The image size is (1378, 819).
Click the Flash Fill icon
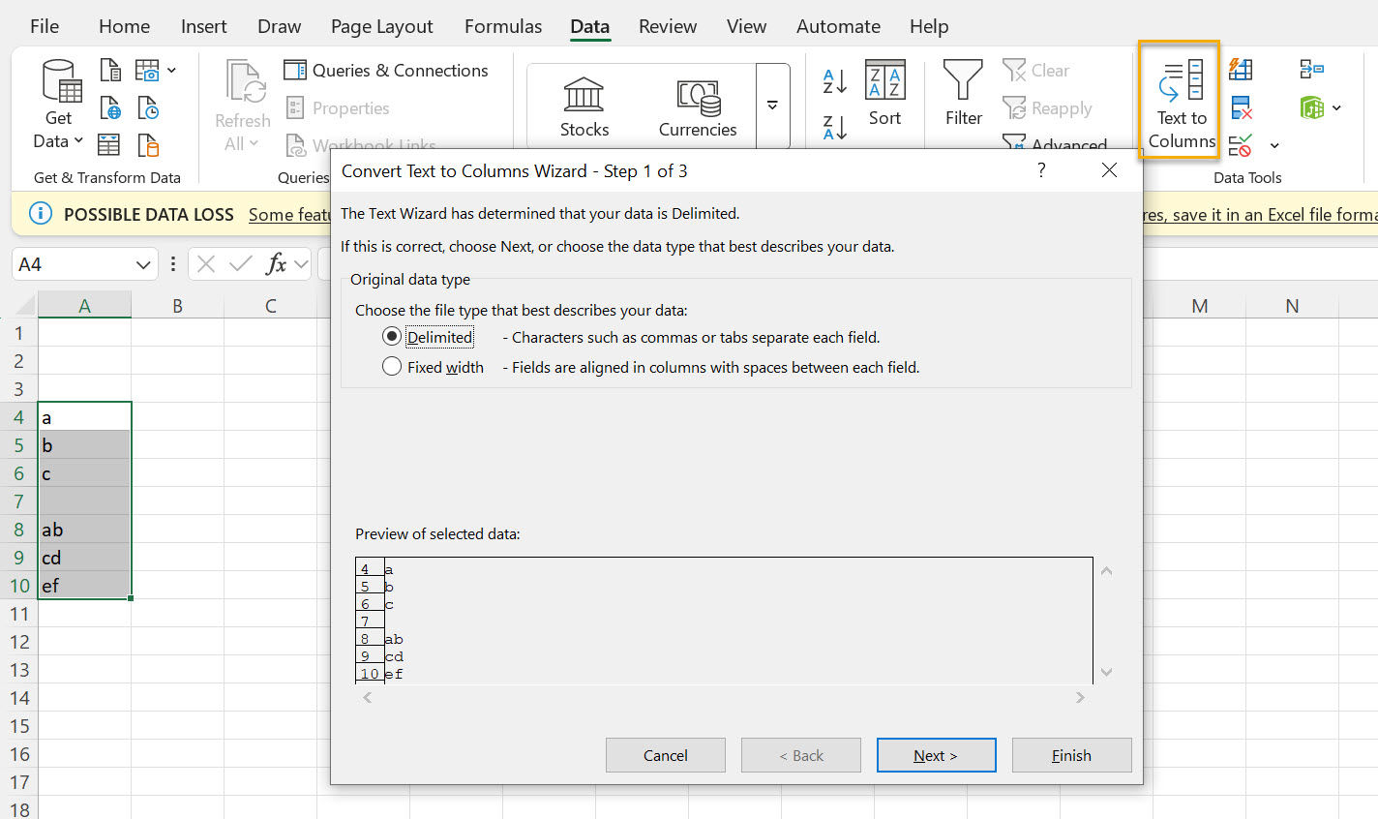pyautogui.click(x=1241, y=69)
